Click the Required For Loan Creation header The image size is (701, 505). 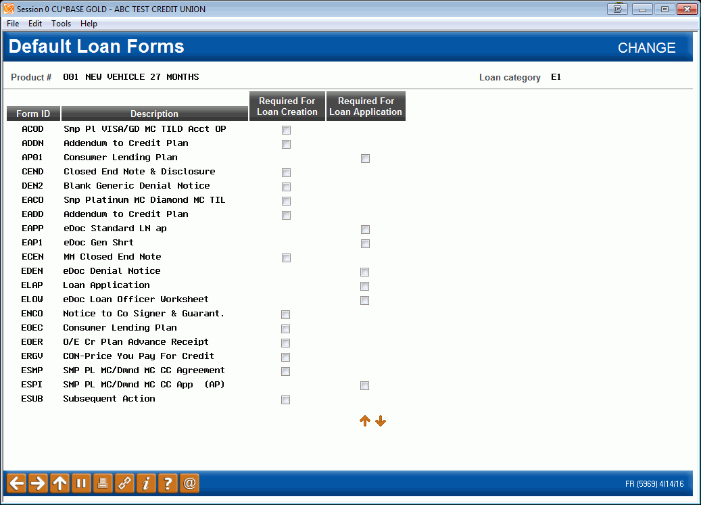(287, 106)
